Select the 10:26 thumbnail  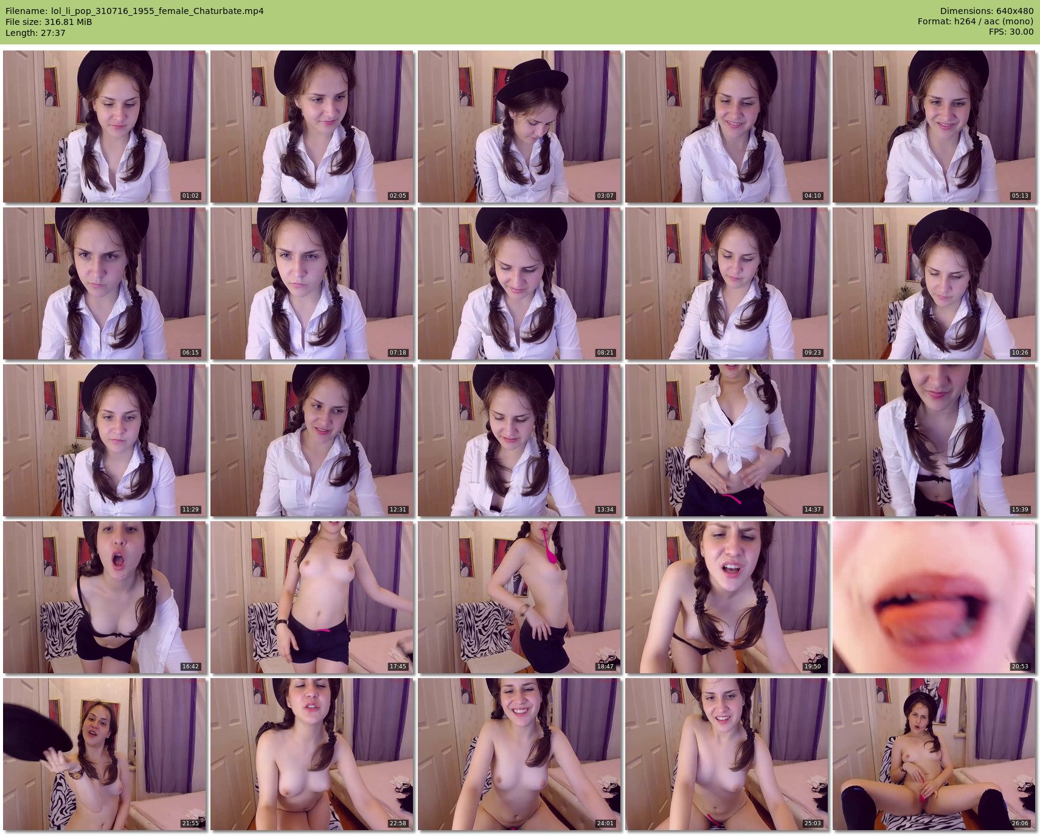934,283
